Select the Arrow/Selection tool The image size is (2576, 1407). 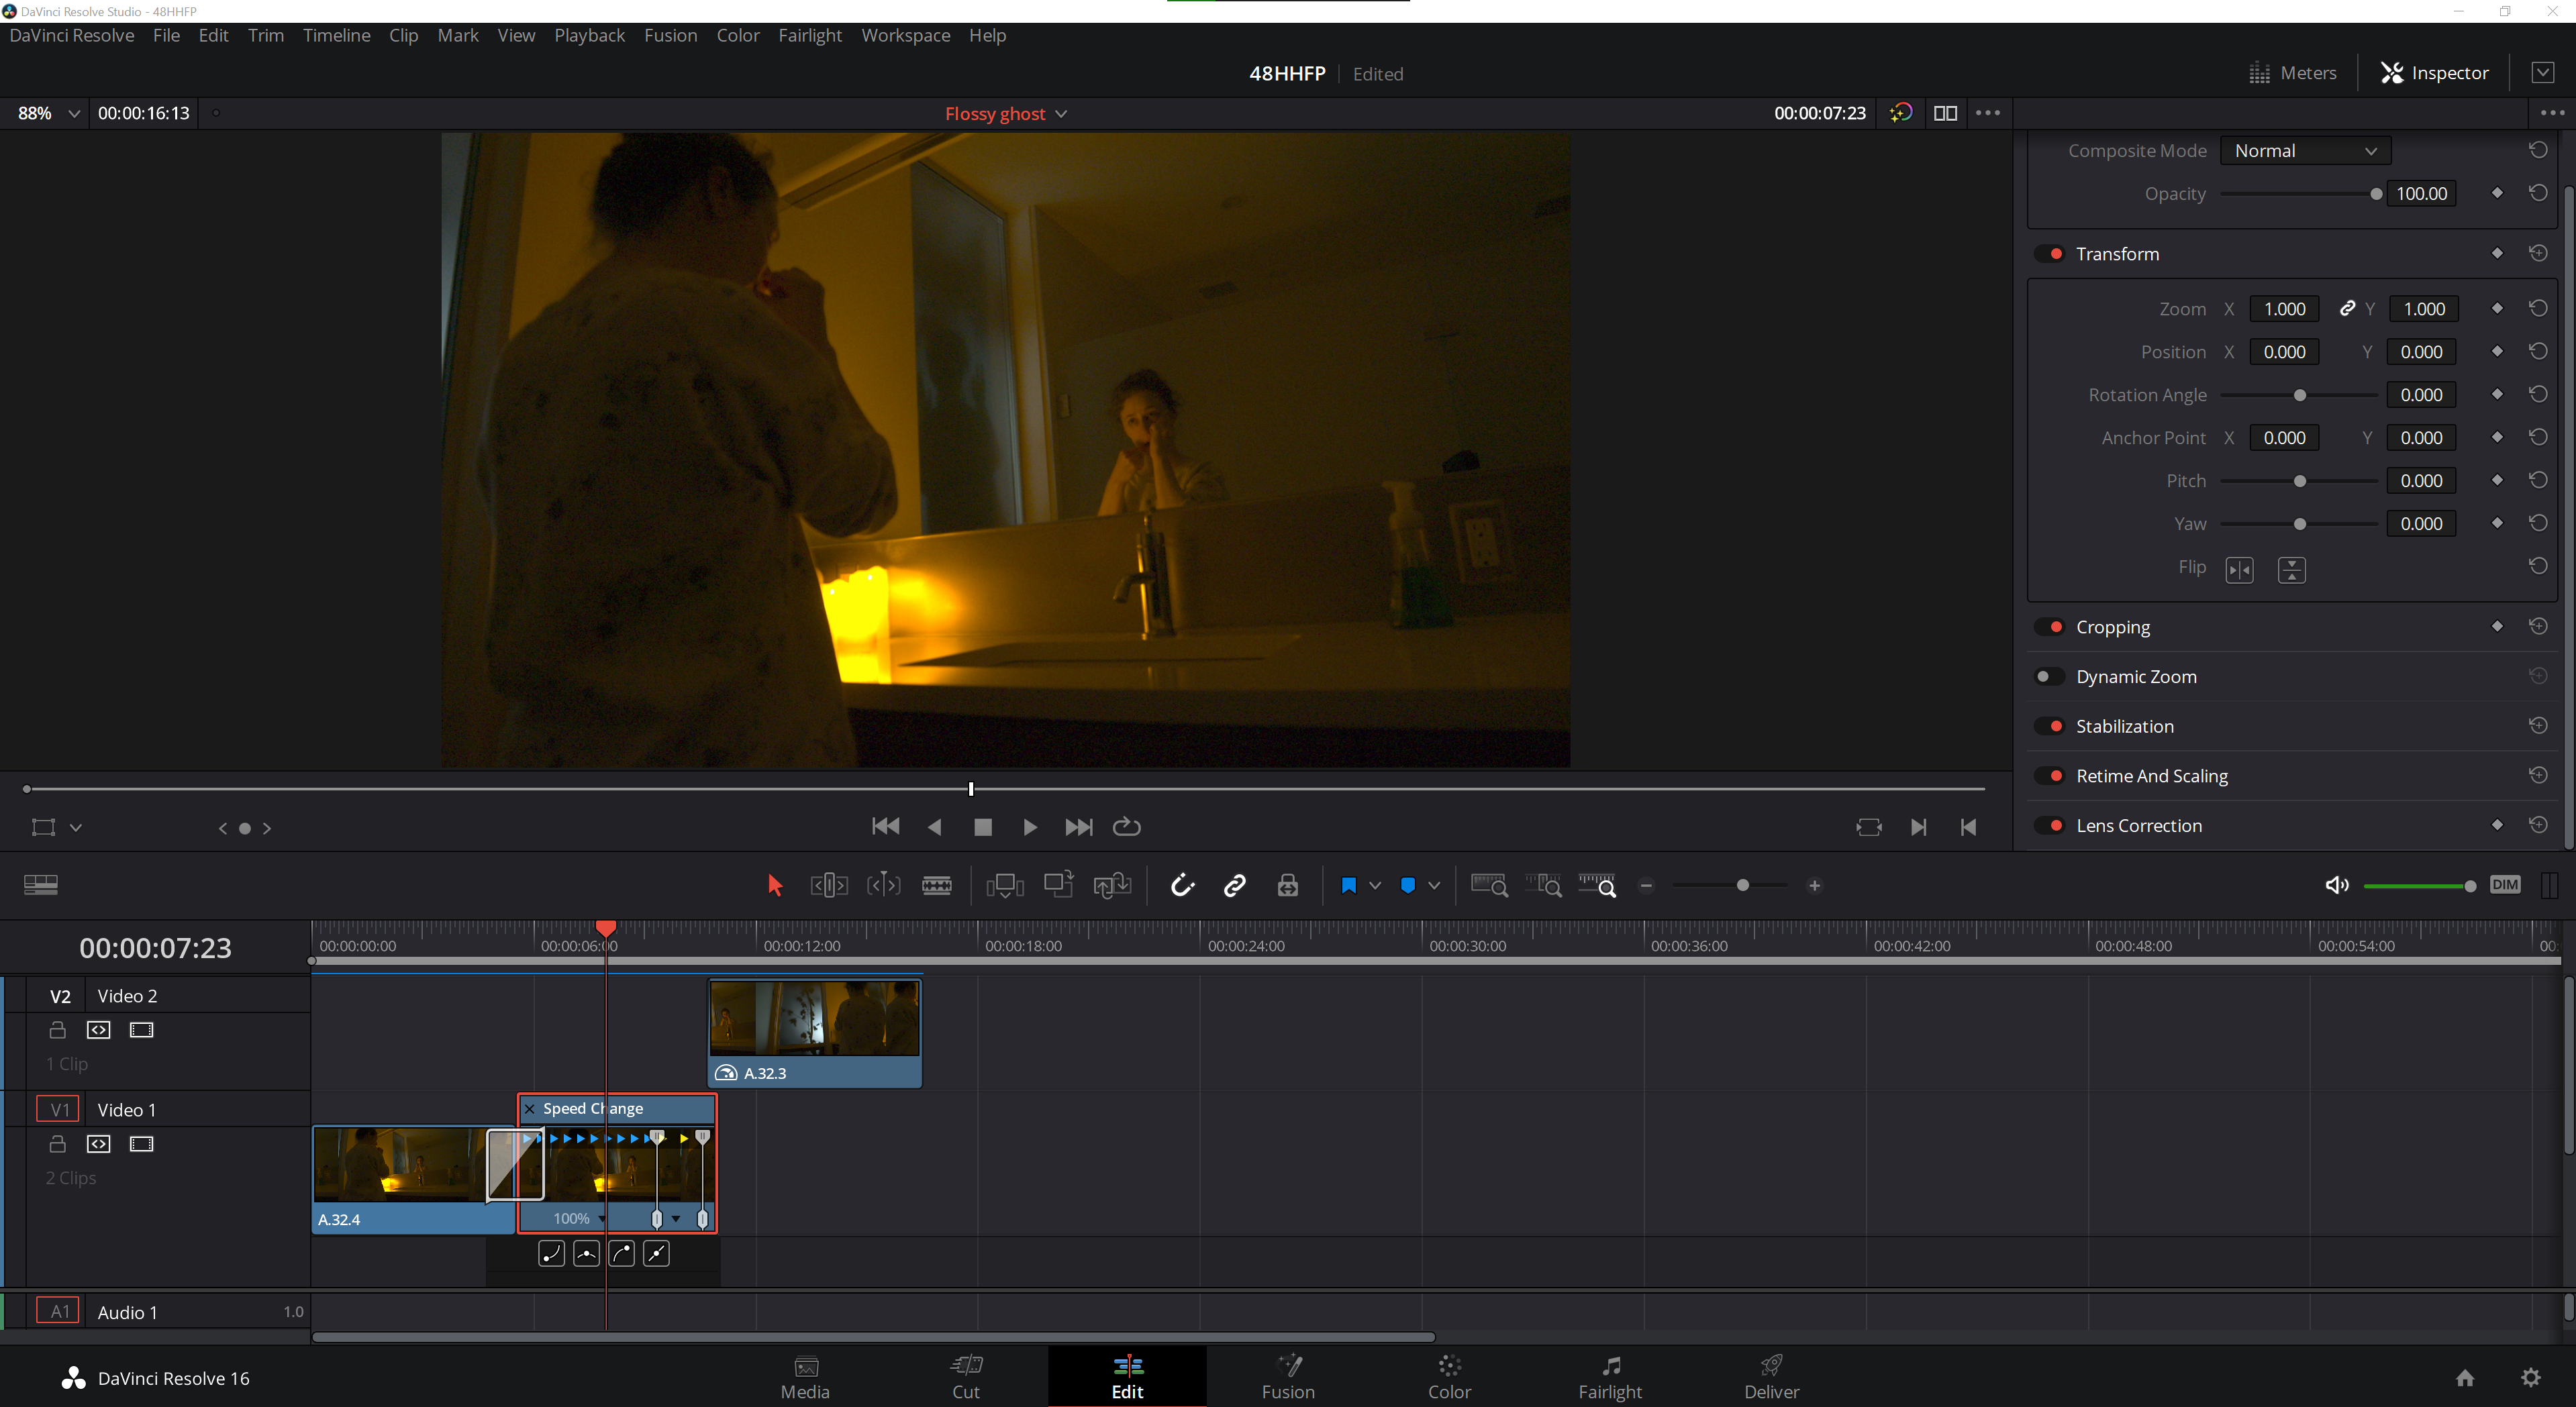click(775, 886)
